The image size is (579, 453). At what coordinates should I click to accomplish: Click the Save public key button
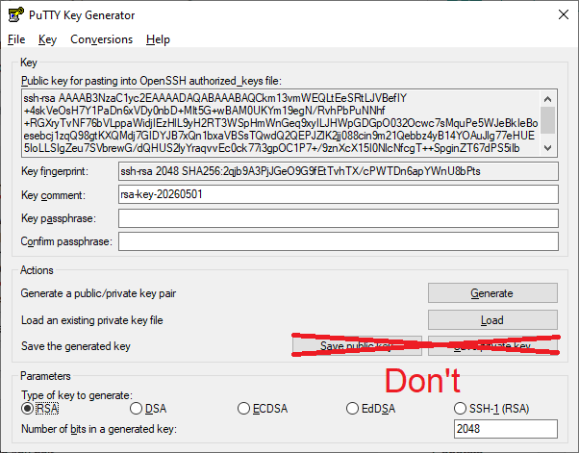point(357,346)
